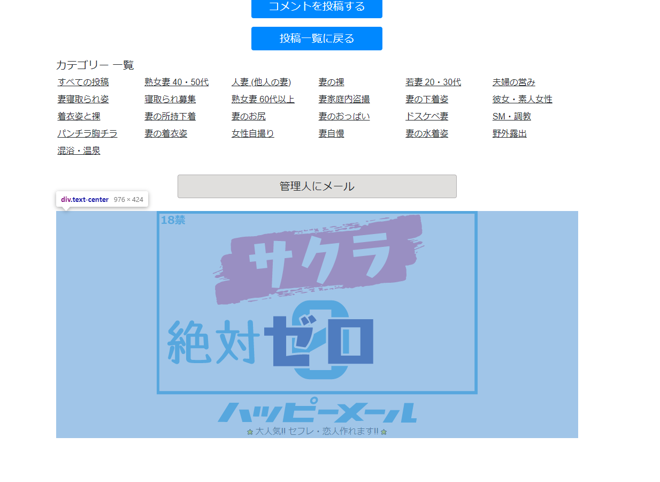
Task: Open the 妻家庭内盗撮 category link
Action: [x=343, y=99]
